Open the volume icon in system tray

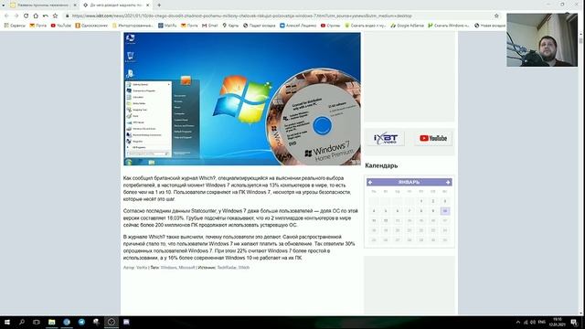pyautogui.click(x=533, y=323)
